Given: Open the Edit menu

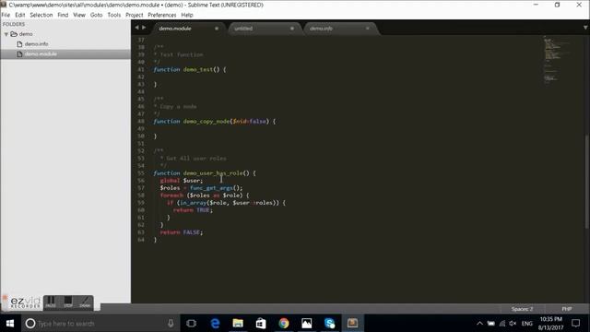Looking at the screenshot, I should tap(20, 15).
